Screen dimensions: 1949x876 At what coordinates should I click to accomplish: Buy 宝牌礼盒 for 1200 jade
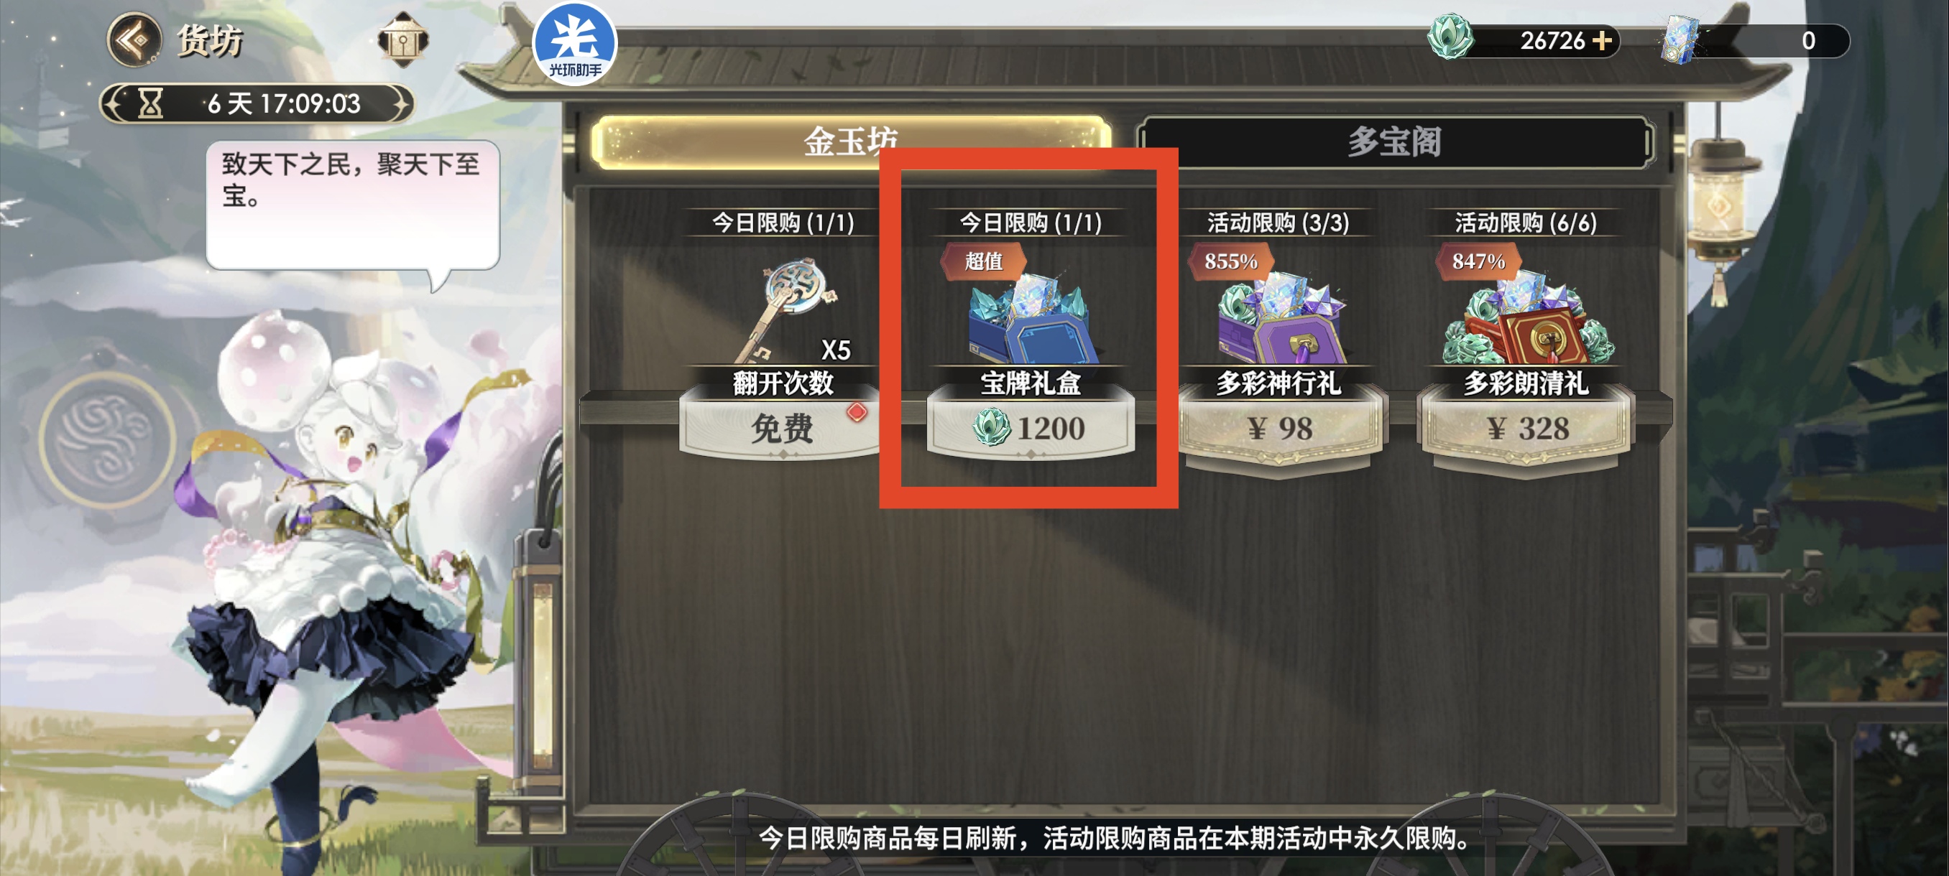(1031, 428)
